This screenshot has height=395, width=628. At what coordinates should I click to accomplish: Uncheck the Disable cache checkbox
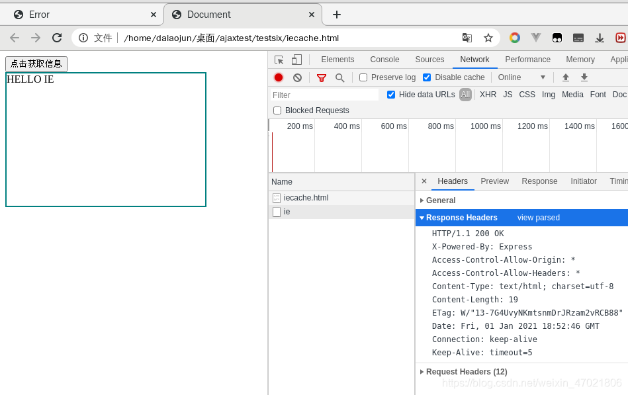click(427, 77)
